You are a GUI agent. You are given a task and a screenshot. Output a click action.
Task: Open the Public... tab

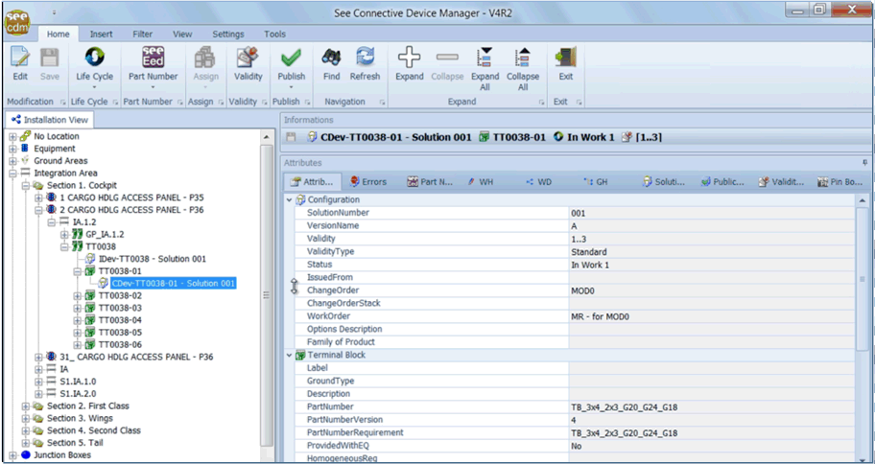722,182
